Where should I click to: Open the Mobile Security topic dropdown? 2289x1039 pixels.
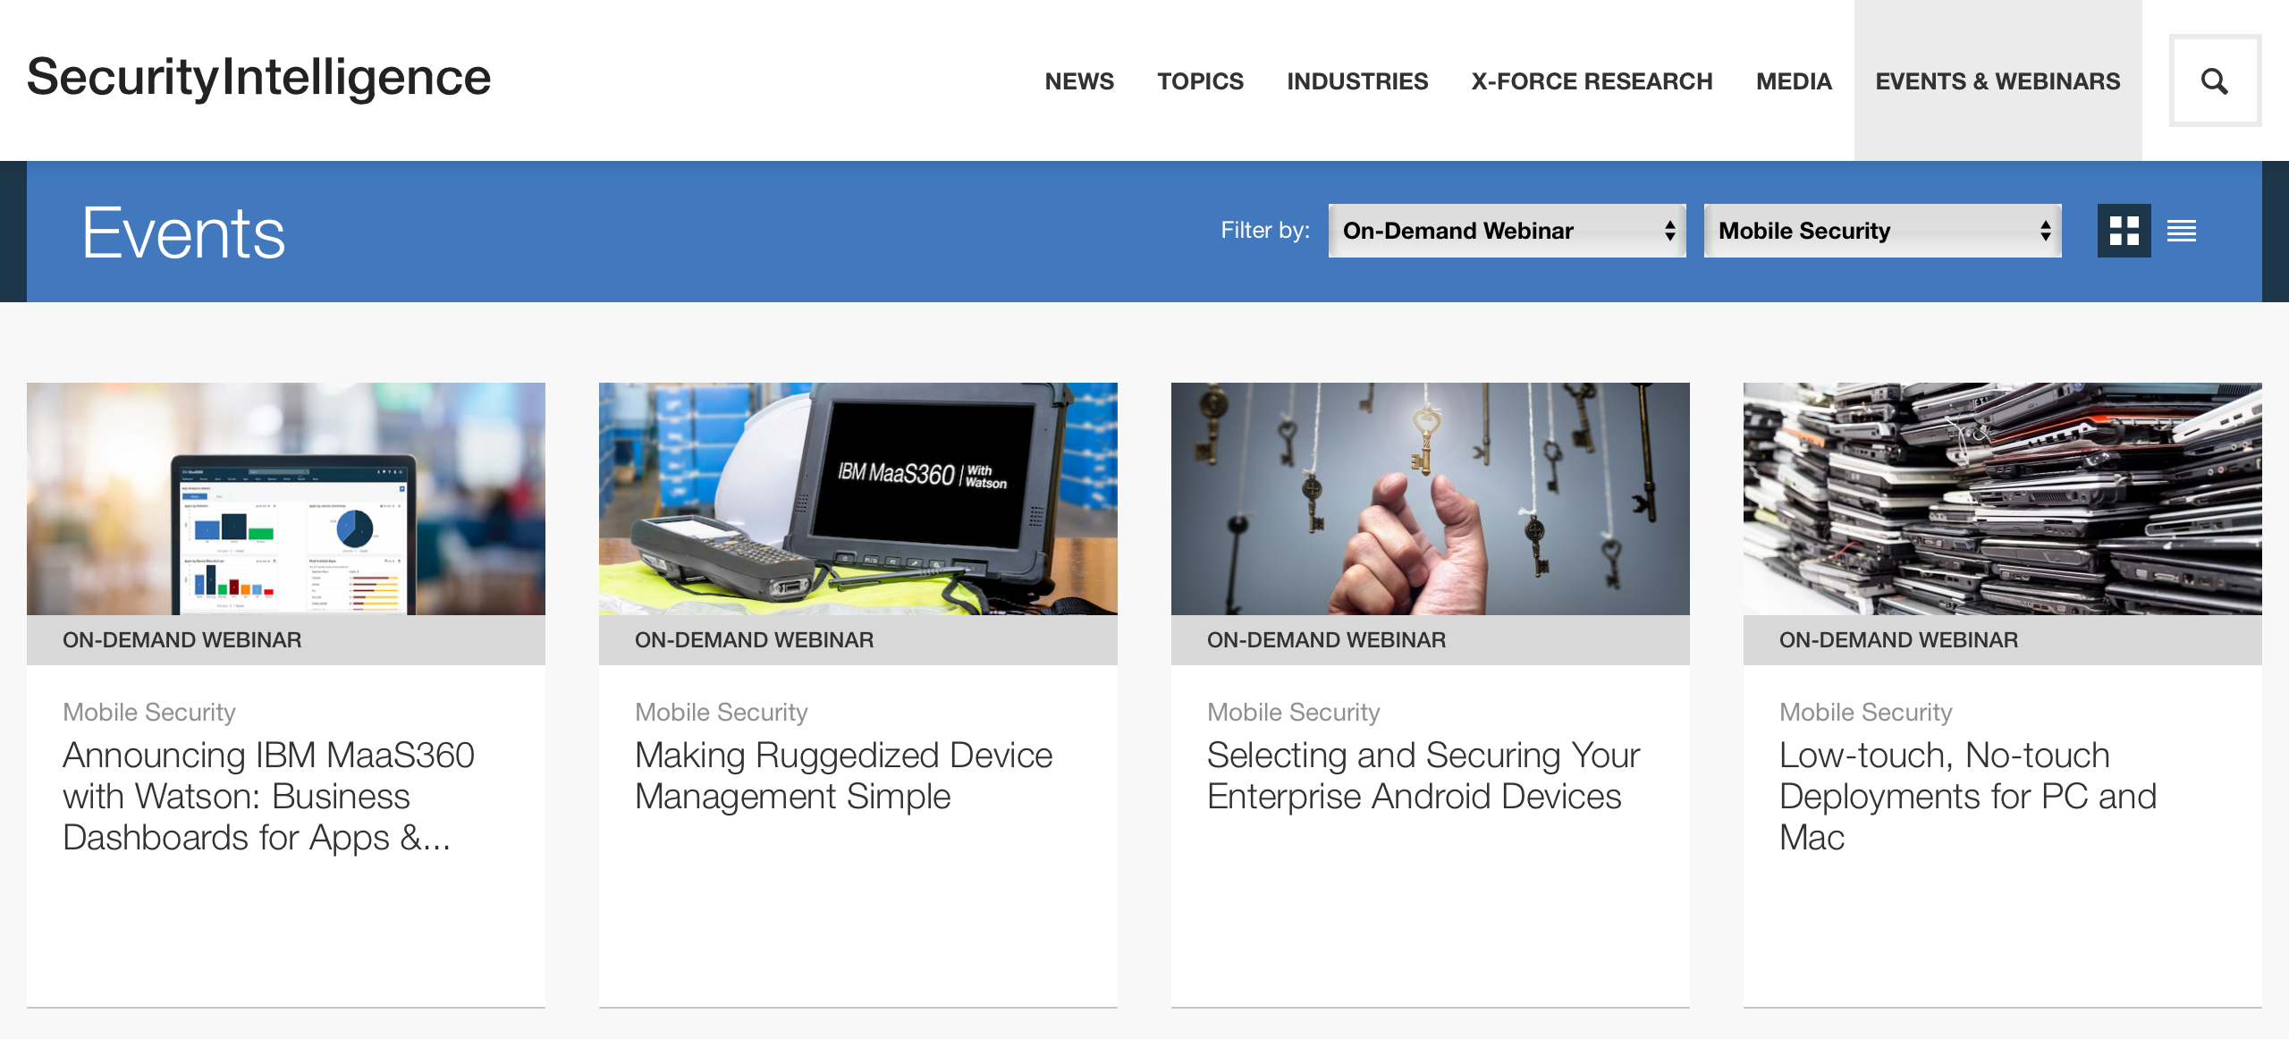(1883, 231)
